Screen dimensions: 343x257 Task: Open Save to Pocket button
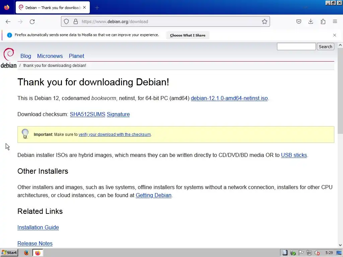click(298, 21)
